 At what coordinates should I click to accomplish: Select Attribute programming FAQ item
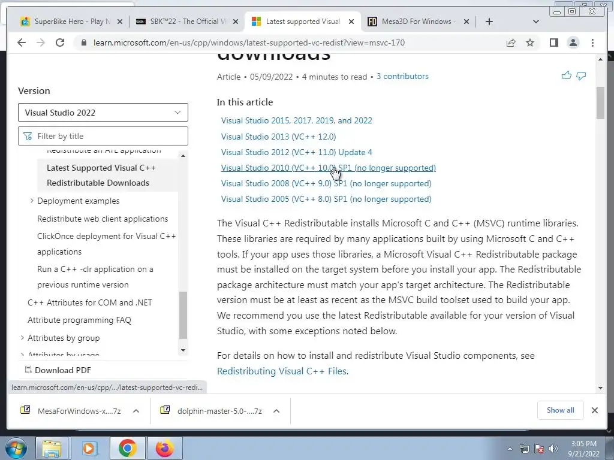point(79,320)
